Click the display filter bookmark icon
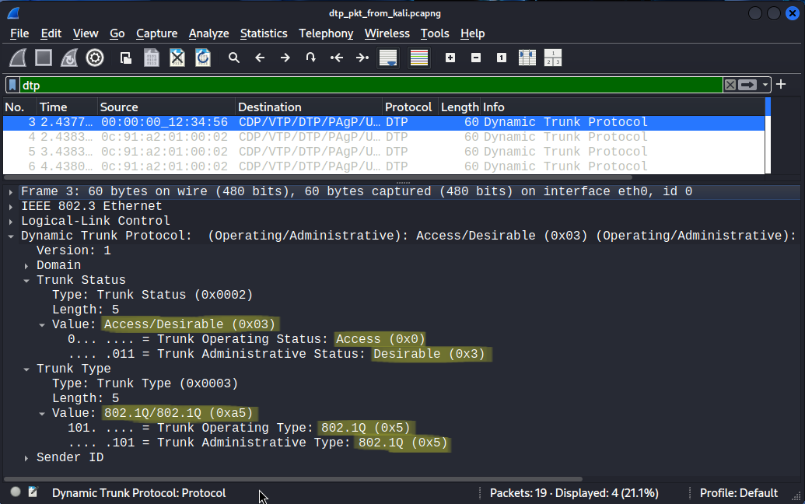The image size is (805, 504). click(13, 85)
